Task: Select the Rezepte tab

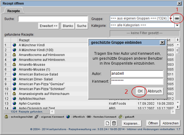Action: pyautogui.click(x=13, y=11)
